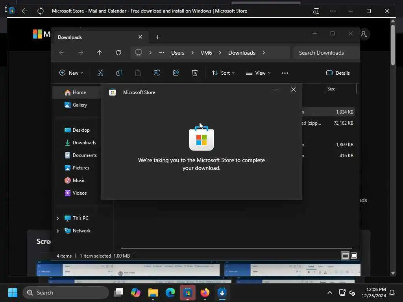Screen dimensions: 403x302
Task: Show hidden system tray icons chevron
Action: 329,293
